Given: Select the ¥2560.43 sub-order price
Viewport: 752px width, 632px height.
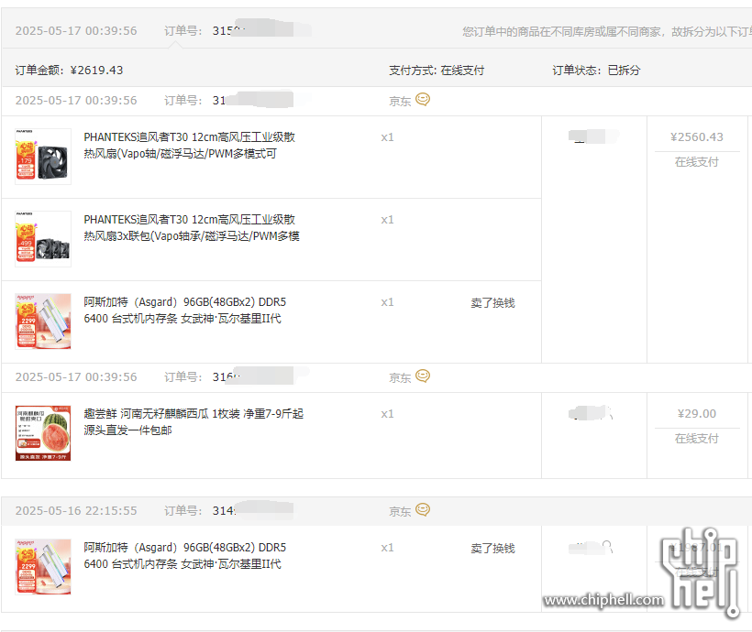Looking at the screenshot, I should [697, 137].
